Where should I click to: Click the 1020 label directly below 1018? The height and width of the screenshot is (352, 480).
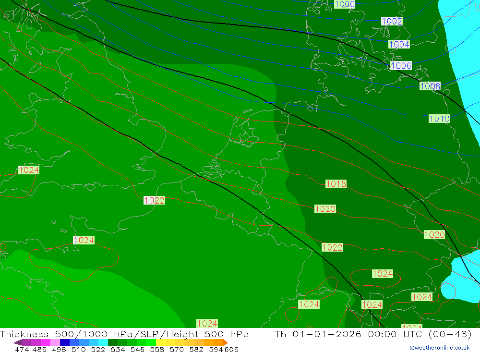325,209
